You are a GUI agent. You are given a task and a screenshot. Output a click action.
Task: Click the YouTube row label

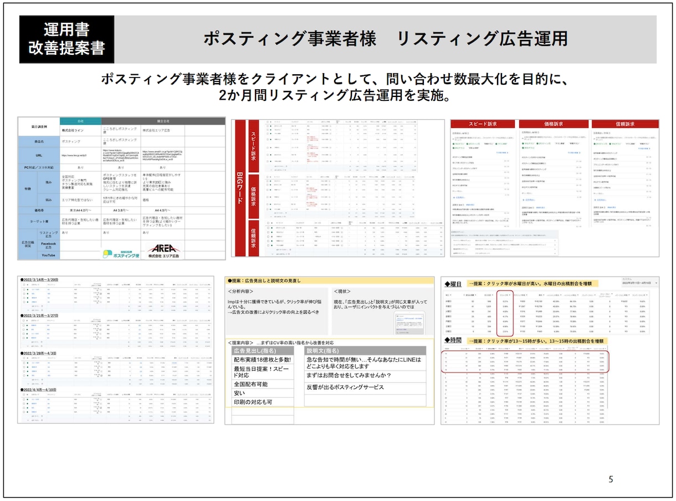[48, 255]
